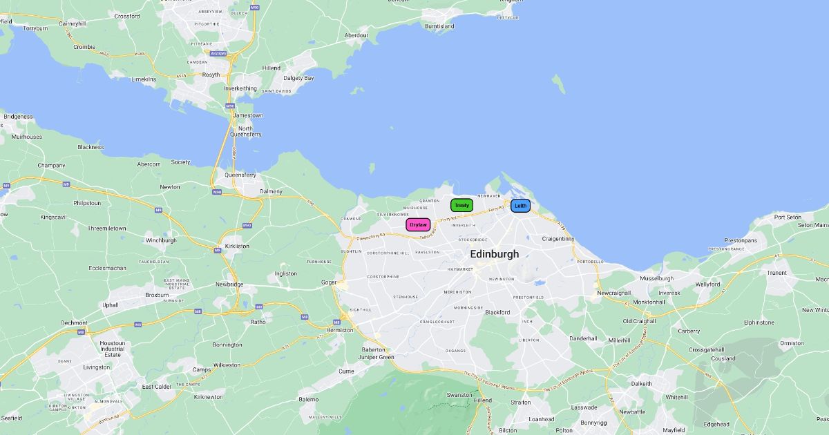Click the Musselburgh town label
The width and height of the screenshot is (829, 435).
click(x=656, y=278)
